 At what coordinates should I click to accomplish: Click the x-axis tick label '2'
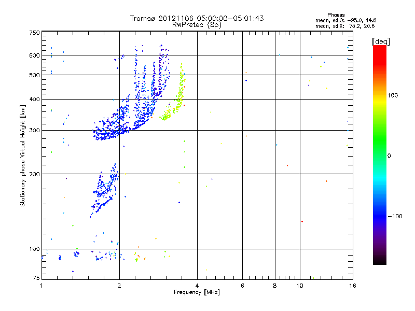click(119, 286)
